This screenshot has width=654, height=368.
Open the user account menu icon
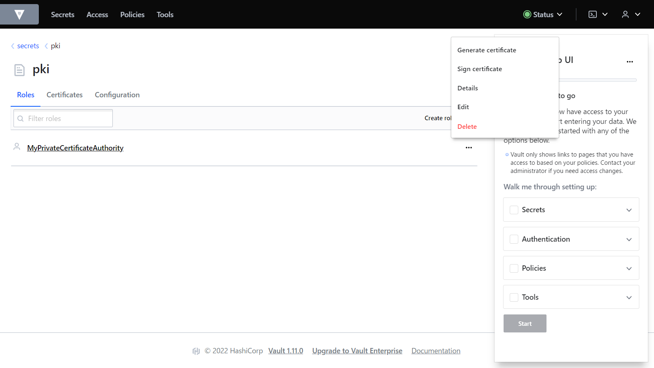(x=625, y=14)
